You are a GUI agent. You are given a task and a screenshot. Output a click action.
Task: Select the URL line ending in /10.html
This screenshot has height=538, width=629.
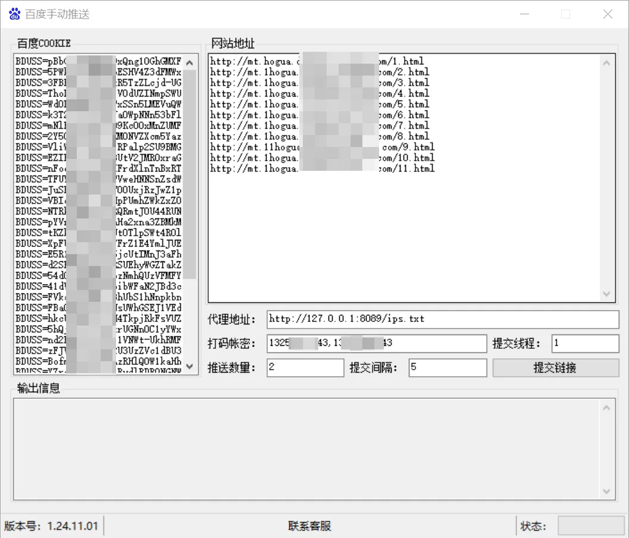[323, 158]
